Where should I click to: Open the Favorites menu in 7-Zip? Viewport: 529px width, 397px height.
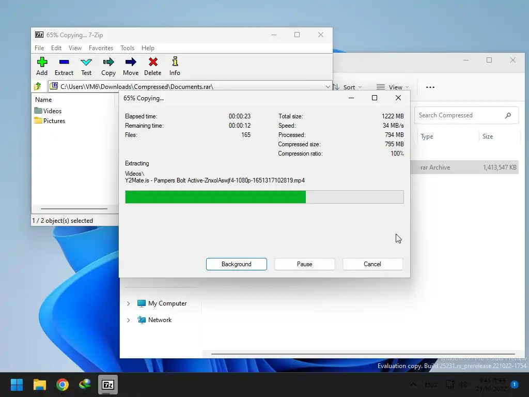[x=101, y=48]
